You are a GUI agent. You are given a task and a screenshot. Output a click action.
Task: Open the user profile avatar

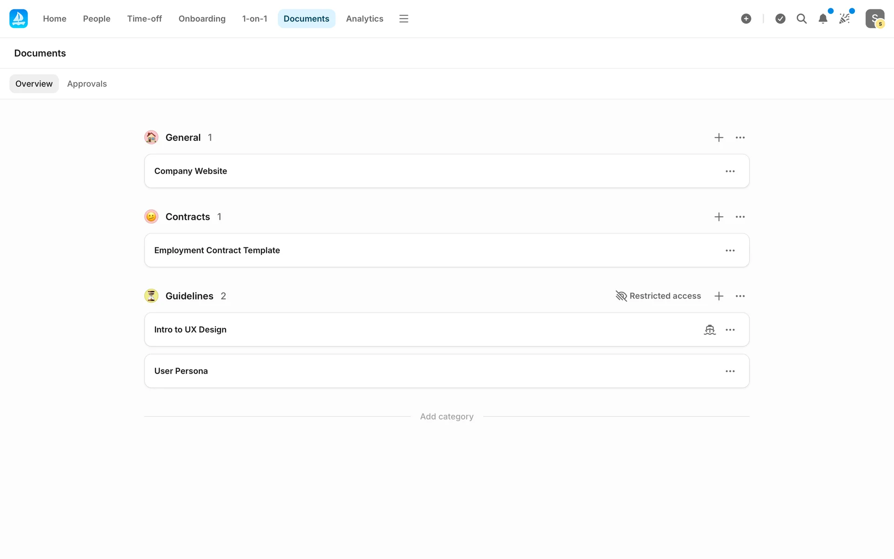point(874,19)
